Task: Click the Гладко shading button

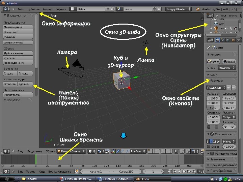Action: [x=10, y=73]
